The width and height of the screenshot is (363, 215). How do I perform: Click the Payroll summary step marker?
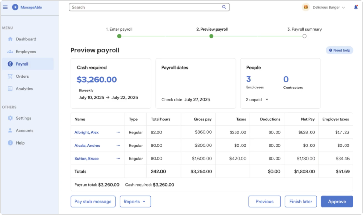pyautogui.click(x=304, y=36)
